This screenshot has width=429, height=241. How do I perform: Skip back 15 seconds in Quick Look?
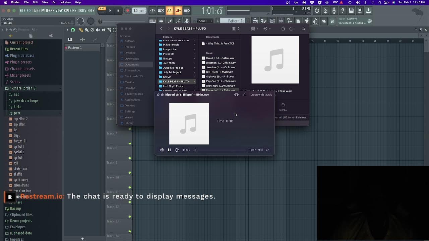tap(162, 150)
